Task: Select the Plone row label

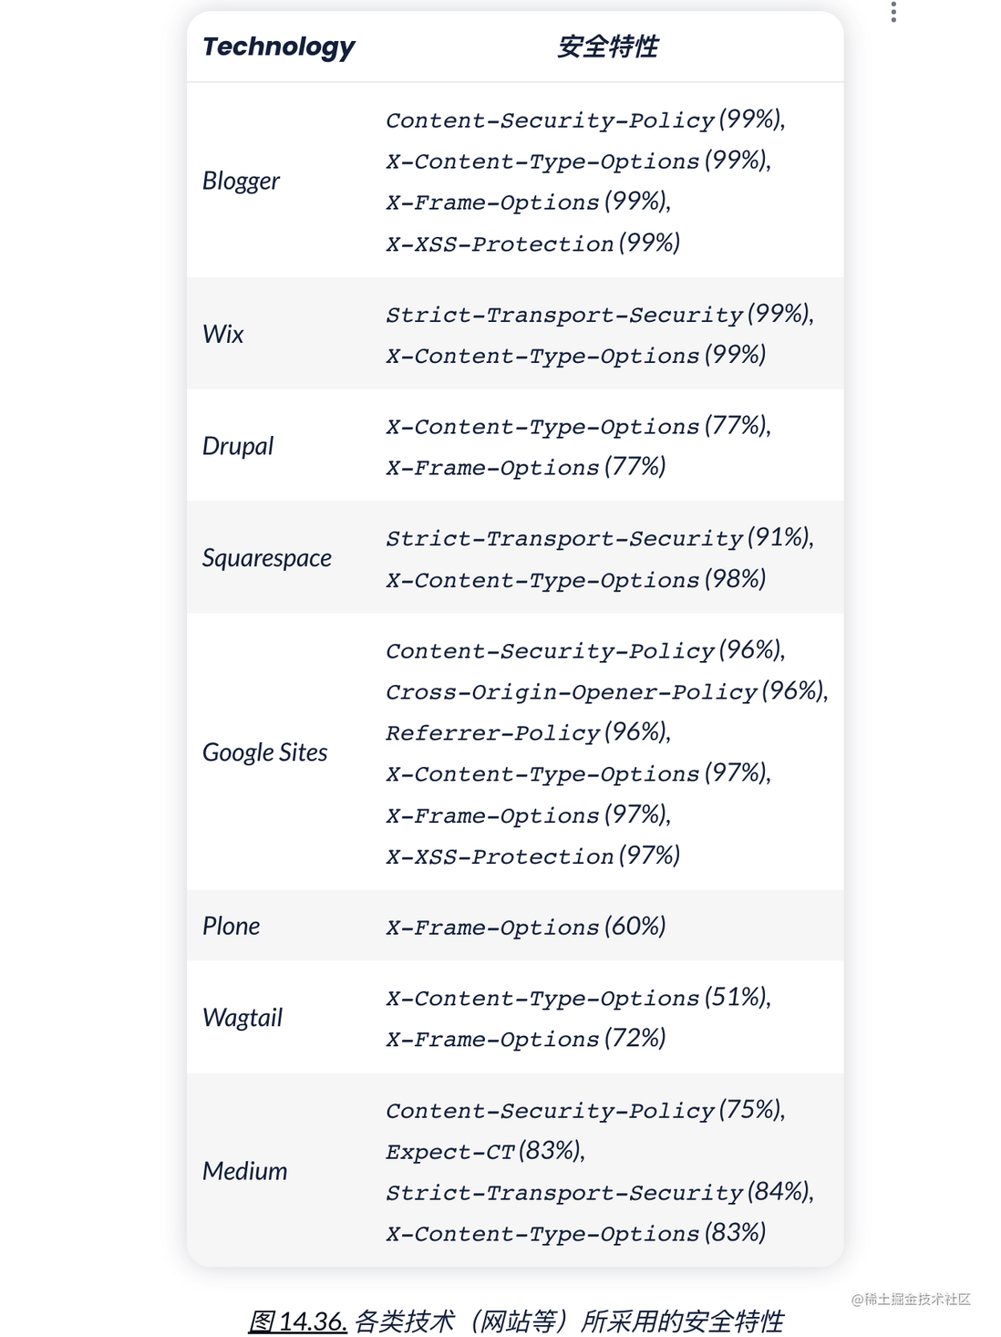Action: 231,926
